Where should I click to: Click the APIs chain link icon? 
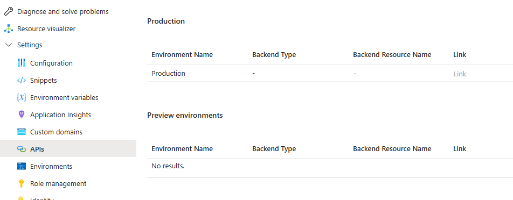tap(21, 149)
